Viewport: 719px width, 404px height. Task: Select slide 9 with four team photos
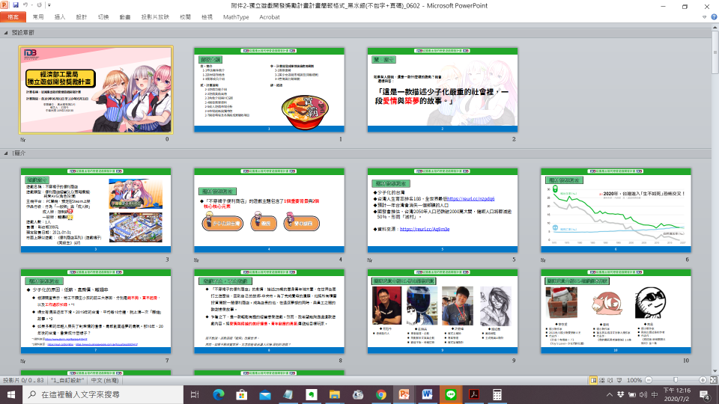[443, 311]
